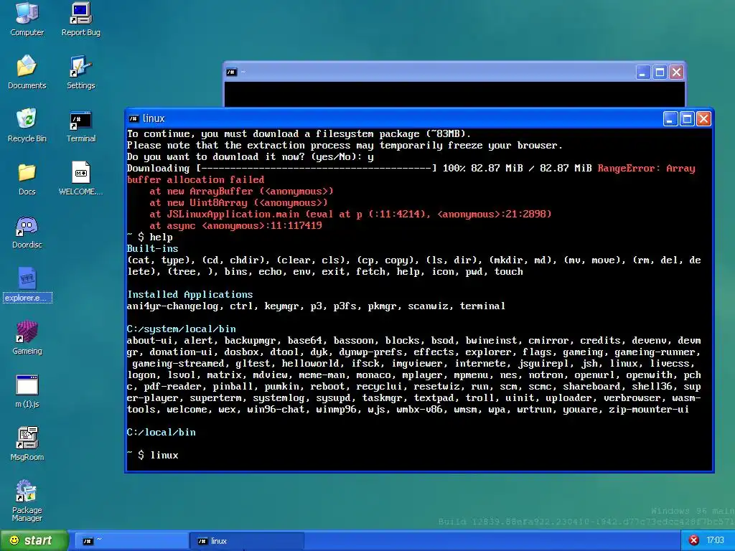
Task: Launch the Terminal desktop shortcut
Action: 80,125
